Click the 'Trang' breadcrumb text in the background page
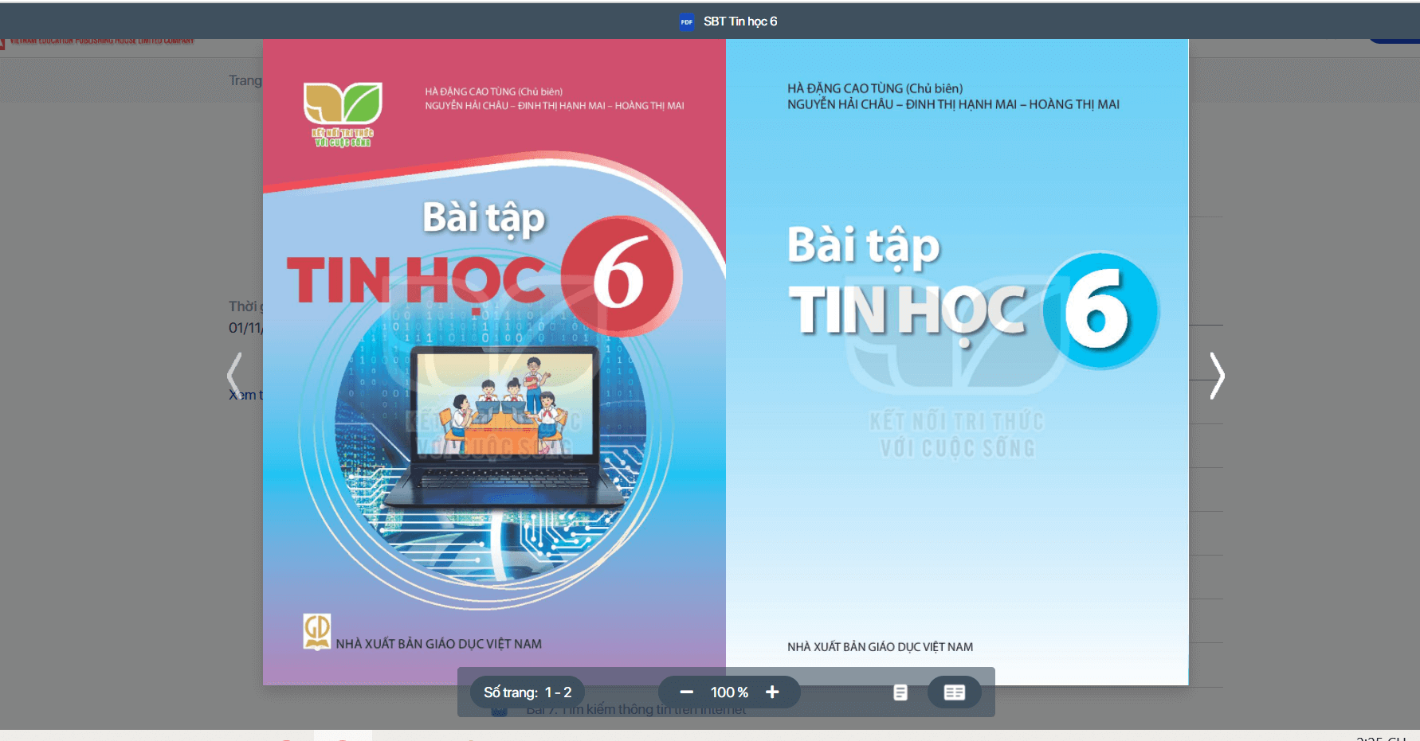 245,80
